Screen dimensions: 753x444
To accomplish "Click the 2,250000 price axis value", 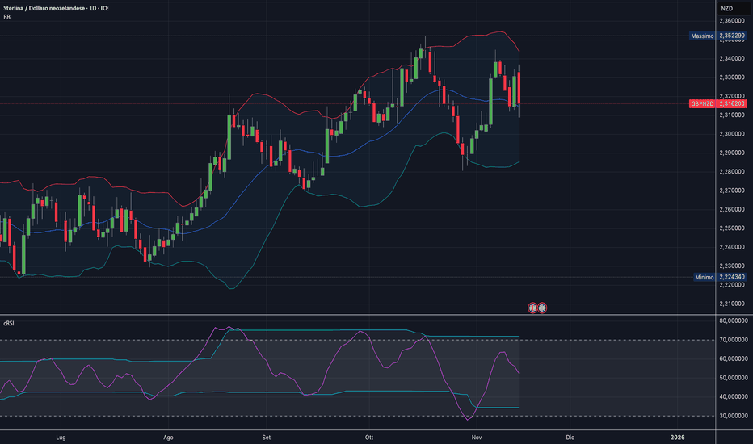I will coord(732,228).
